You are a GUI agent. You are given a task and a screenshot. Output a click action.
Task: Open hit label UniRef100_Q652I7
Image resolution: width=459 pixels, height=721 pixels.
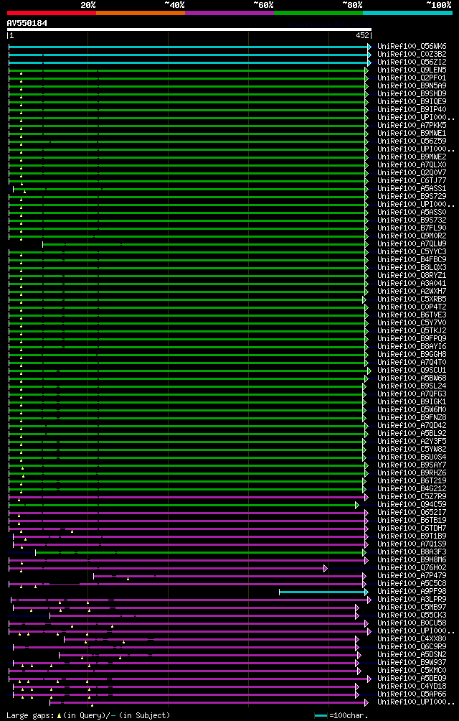point(412,512)
